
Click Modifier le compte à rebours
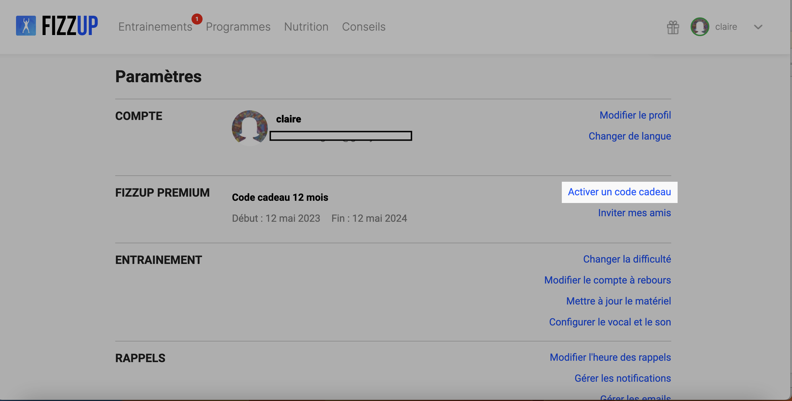(607, 280)
